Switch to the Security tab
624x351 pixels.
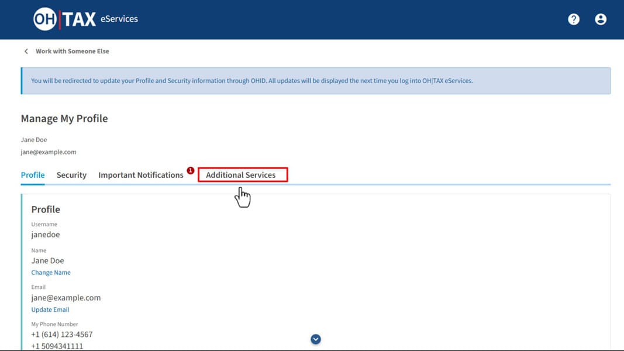[x=71, y=175]
